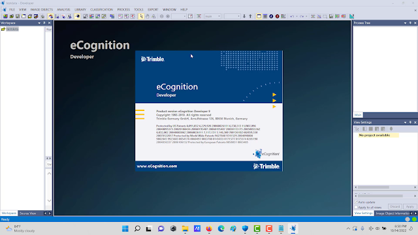
Task: Select the arrow cursor pointer tool
Action: (x=141, y=16)
